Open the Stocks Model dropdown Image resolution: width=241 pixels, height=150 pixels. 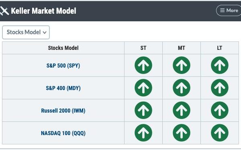26,32
